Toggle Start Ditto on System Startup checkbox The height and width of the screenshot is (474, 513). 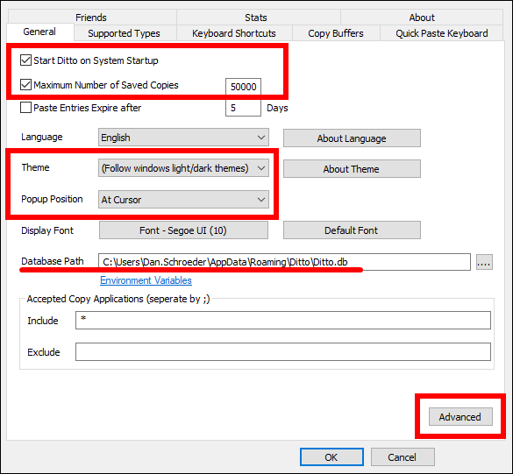click(25, 60)
